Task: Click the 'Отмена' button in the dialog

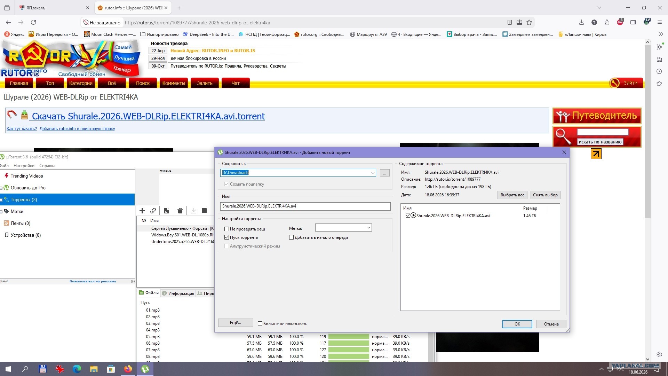Action: click(x=551, y=324)
